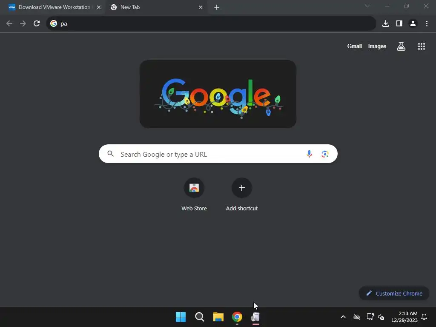Select the New Tab tab
This screenshot has height=327, width=436.
coord(130,7)
